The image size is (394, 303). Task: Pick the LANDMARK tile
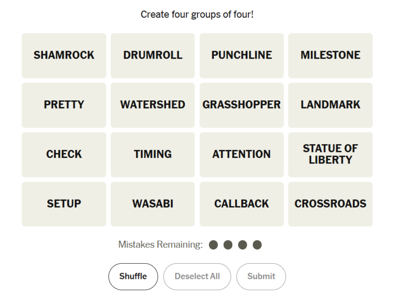[x=330, y=105]
